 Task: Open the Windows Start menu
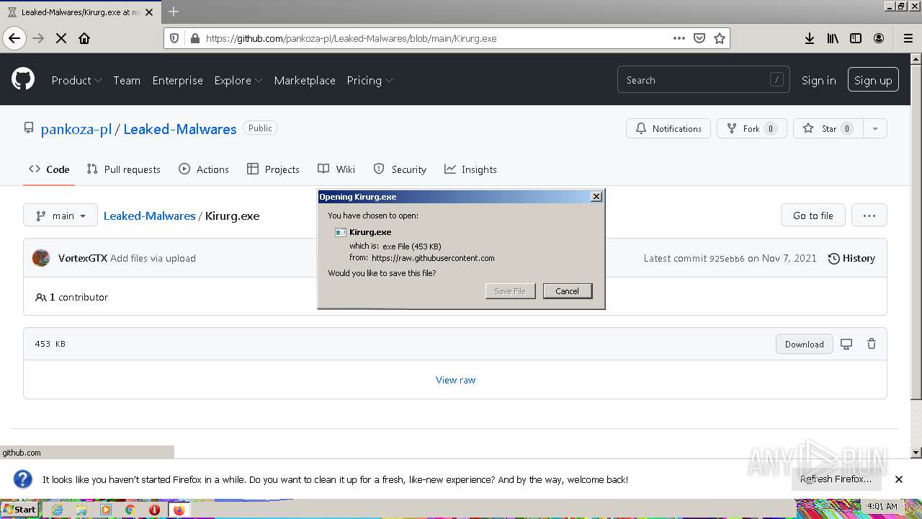(x=19, y=510)
